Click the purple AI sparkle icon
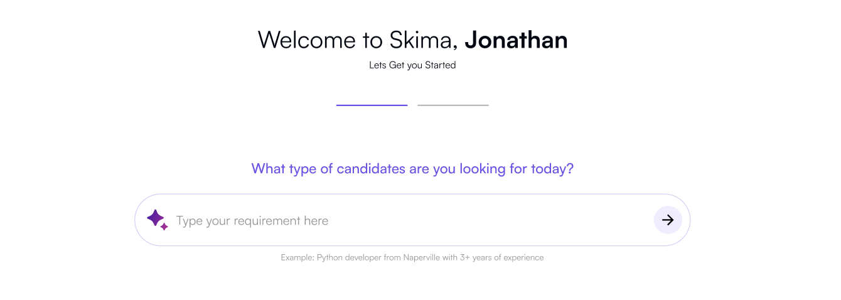This screenshot has height=300, width=841. coord(155,218)
